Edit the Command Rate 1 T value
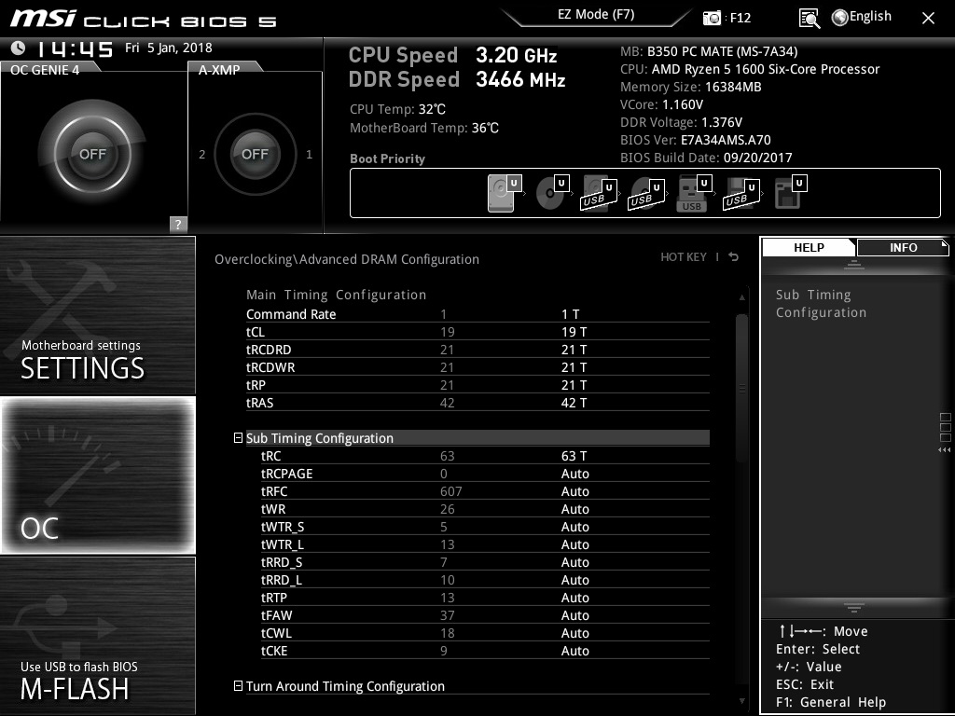The image size is (955, 716). click(x=570, y=314)
